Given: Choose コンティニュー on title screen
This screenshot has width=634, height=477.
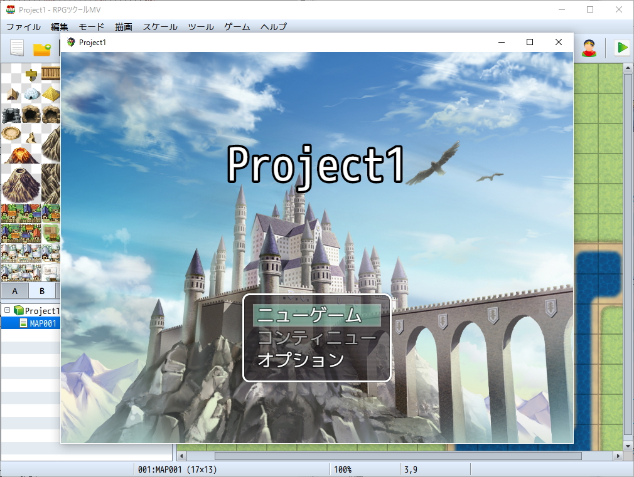Looking at the screenshot, I should tap(316, 338).
